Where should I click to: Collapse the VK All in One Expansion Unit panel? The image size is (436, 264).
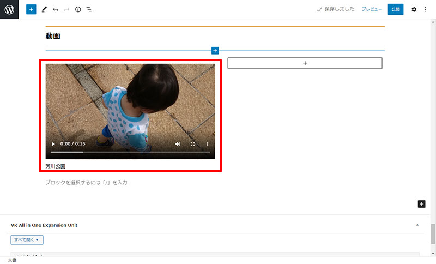[x=417, y=225]
